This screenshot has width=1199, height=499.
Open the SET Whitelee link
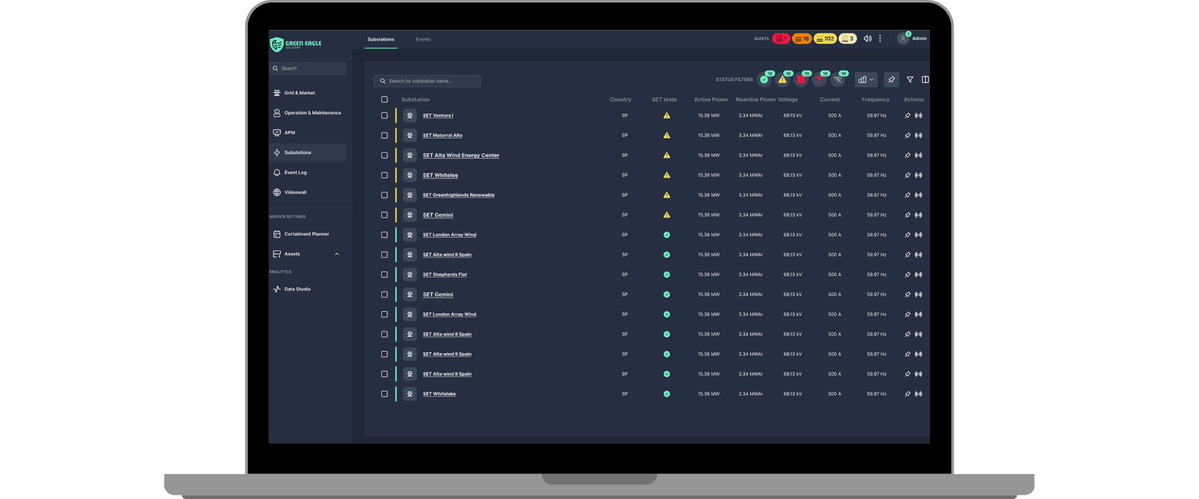tap(440, 175)
